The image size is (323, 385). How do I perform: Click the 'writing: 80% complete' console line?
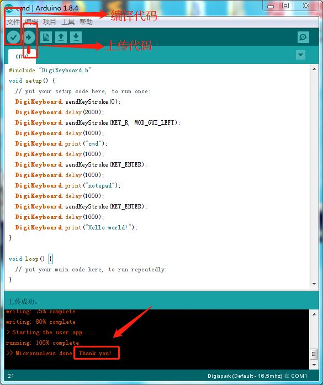tap(41, 322)
